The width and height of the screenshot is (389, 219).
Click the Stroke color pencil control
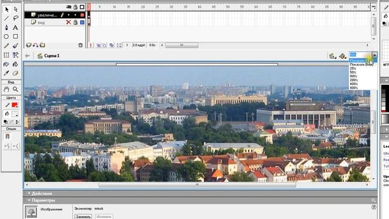7,105
